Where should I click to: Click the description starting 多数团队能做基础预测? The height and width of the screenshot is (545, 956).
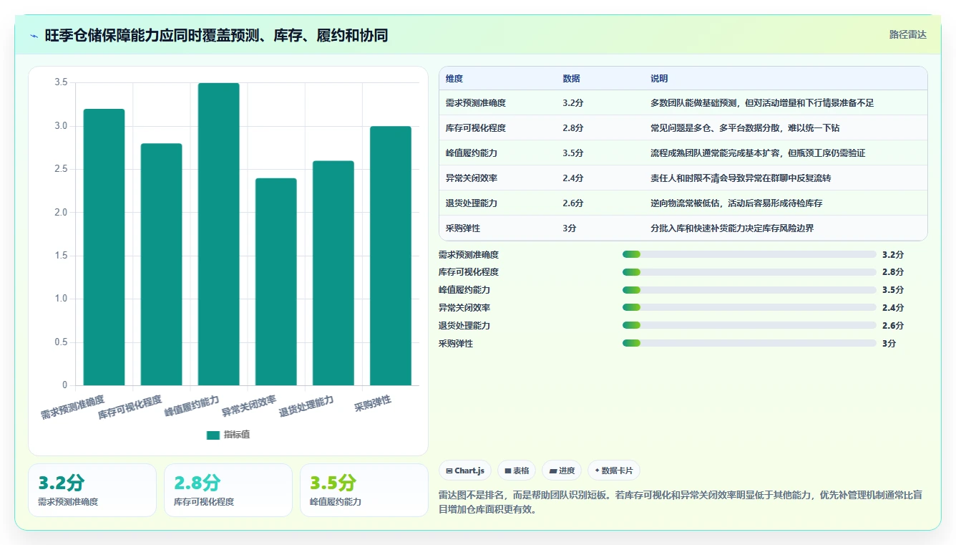pos(762,103)
